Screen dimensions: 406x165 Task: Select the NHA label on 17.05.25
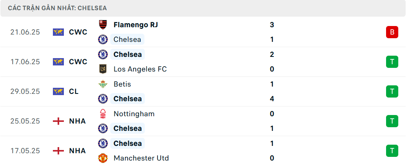pos(77,151)
